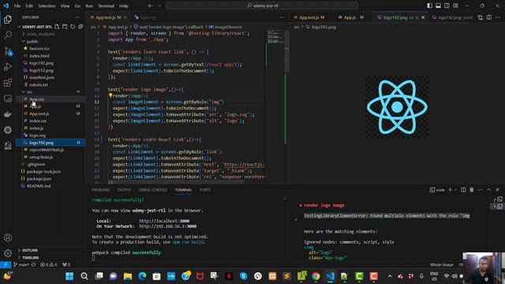
Task: Open the Docker whale icon view
Action: 8,114
